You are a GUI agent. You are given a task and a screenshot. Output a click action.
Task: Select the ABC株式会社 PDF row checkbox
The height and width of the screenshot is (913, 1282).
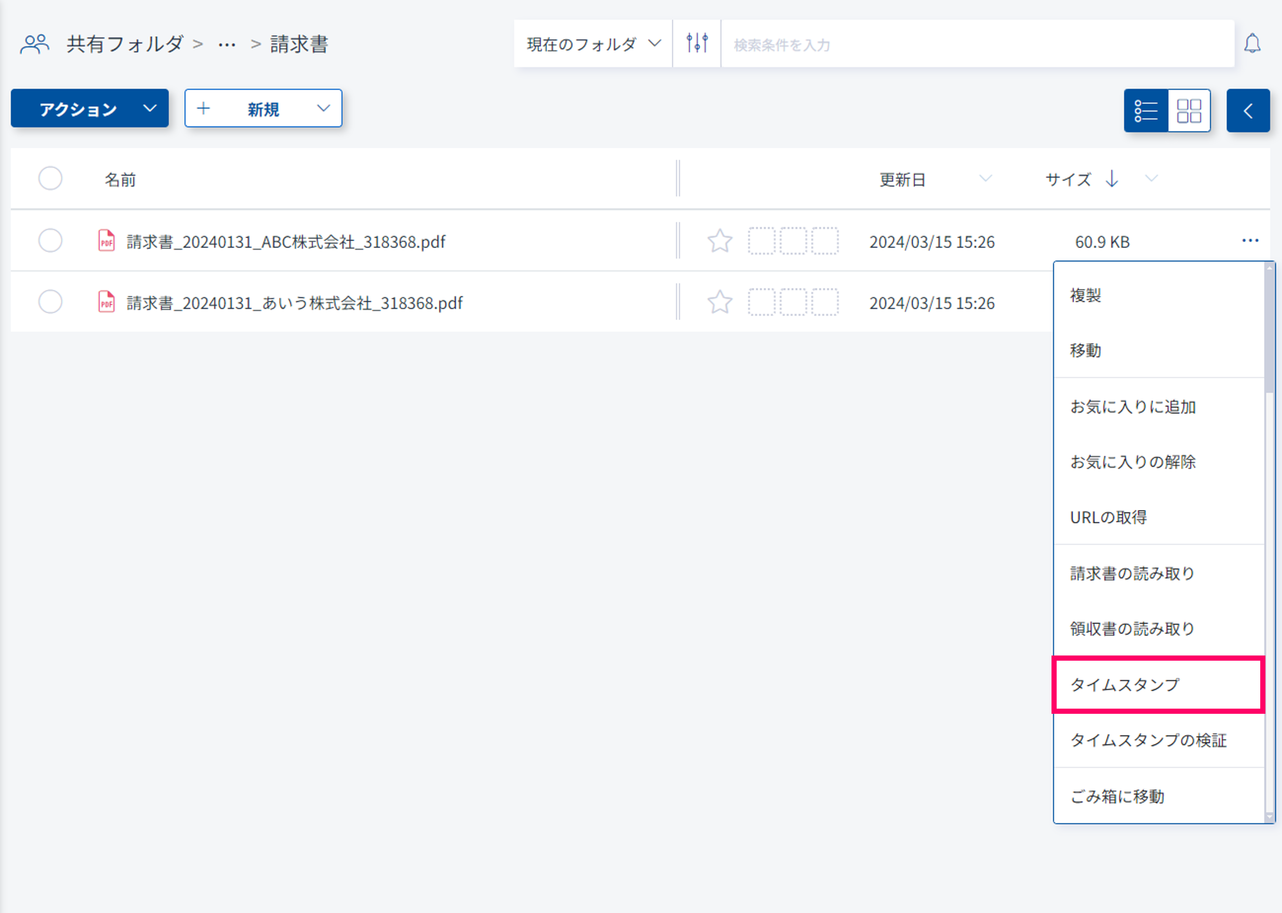tap(50, 241)
